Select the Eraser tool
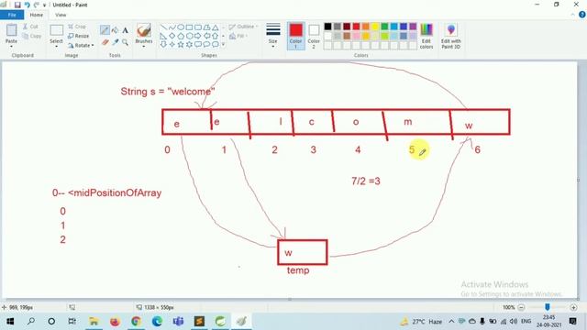The image size is (587, 330). 105,42
